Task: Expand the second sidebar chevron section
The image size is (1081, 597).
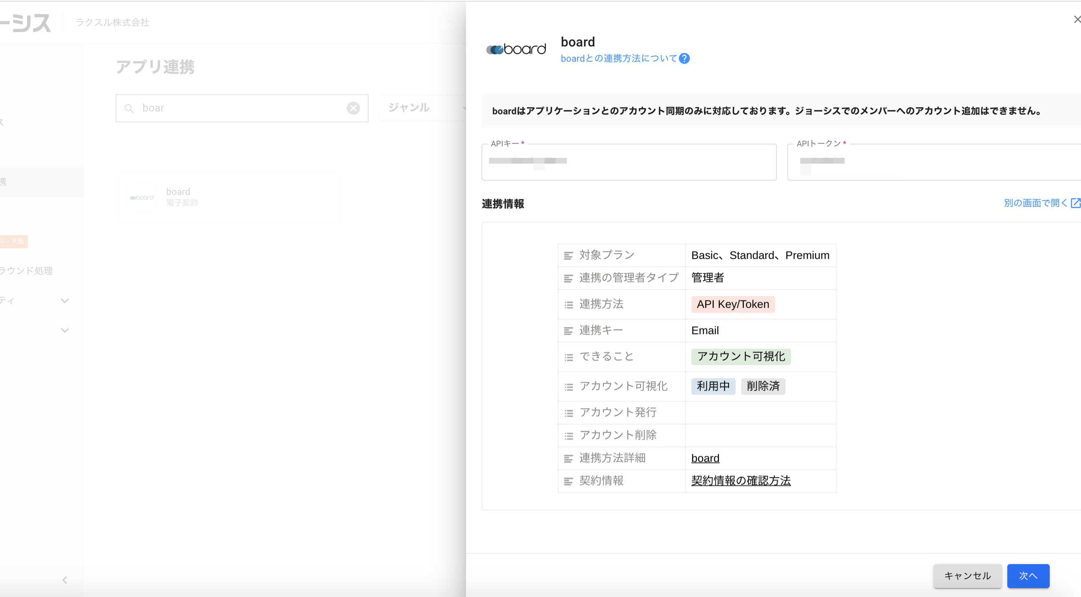Action: coord(65,330)
